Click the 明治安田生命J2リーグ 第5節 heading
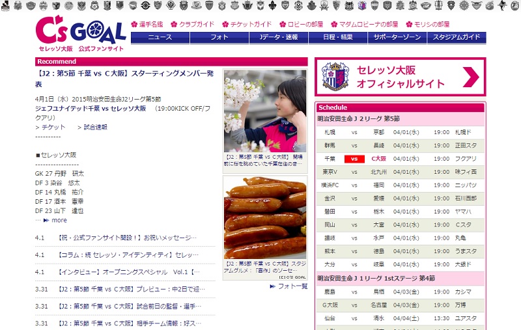Viewport: 521px width, 330px height. [x=359, y=119]
